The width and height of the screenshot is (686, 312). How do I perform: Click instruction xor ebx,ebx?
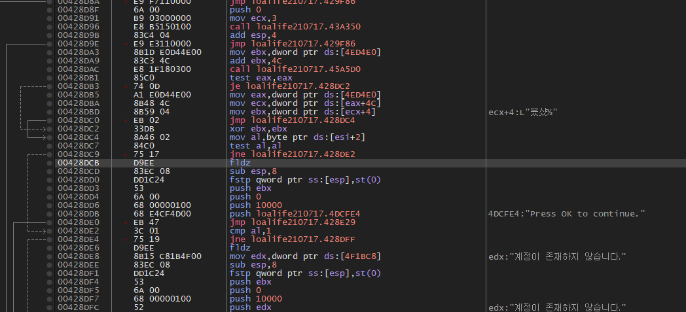[258, 129]
